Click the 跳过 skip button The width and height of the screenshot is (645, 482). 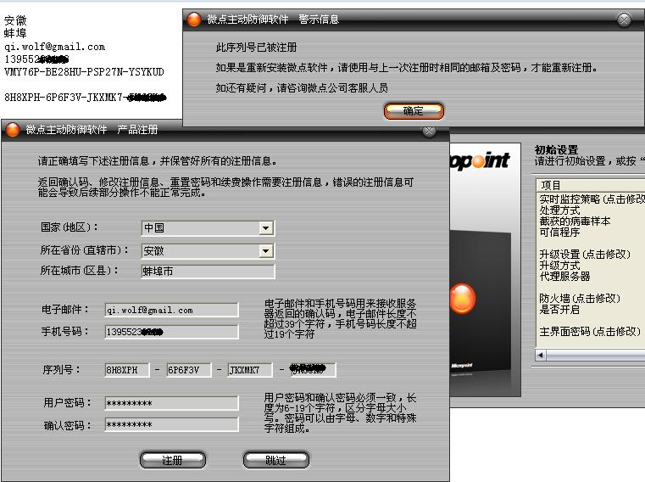(x=276, y=460)
